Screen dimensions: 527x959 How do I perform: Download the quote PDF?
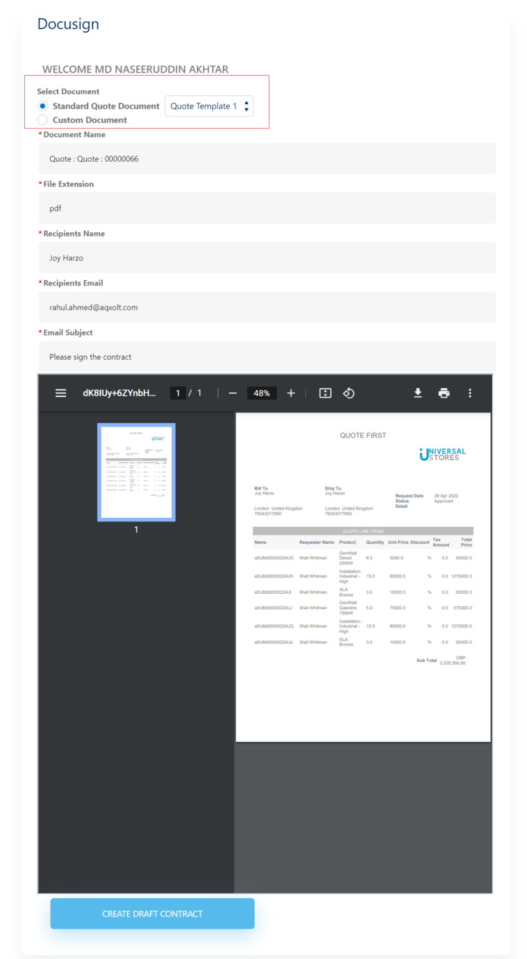[x=418, y=393]
